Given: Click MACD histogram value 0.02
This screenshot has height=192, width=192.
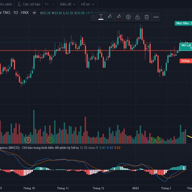Looking at the screenshot, I should point(117,148).
